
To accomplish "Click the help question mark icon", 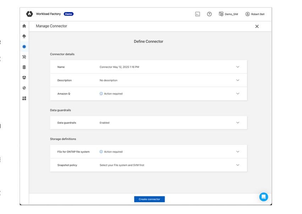I will [209, 14].
